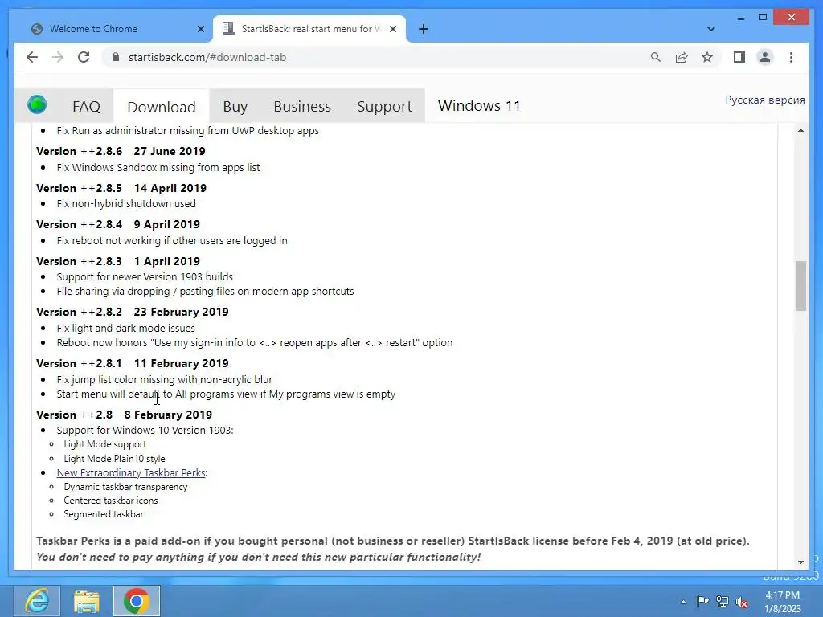823x617 pixels.
Task: Open Chrome's three-dot menu
Action: coord(791,57)
